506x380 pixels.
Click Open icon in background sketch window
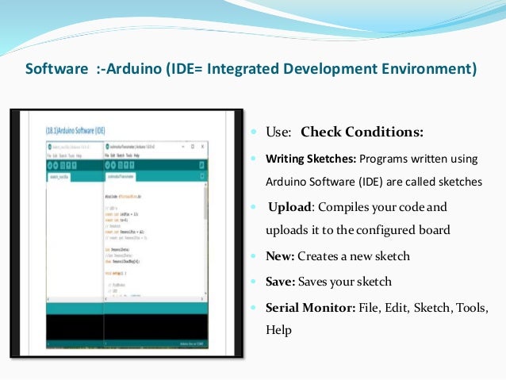pyautogui.click(x=68, y=166)
